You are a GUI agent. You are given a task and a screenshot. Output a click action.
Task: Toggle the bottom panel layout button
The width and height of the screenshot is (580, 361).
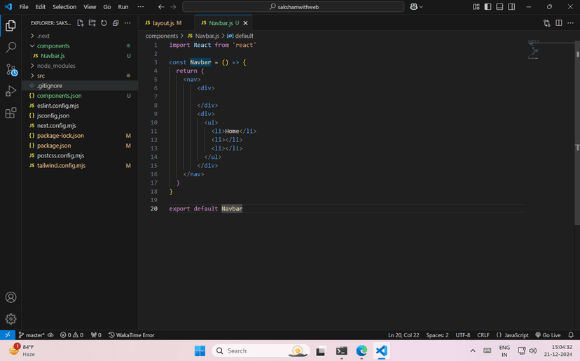click(500, 6)
